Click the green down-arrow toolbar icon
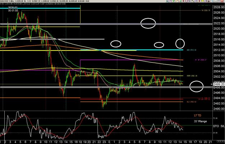Screen dimensions: 225x144 coord(174,1)
